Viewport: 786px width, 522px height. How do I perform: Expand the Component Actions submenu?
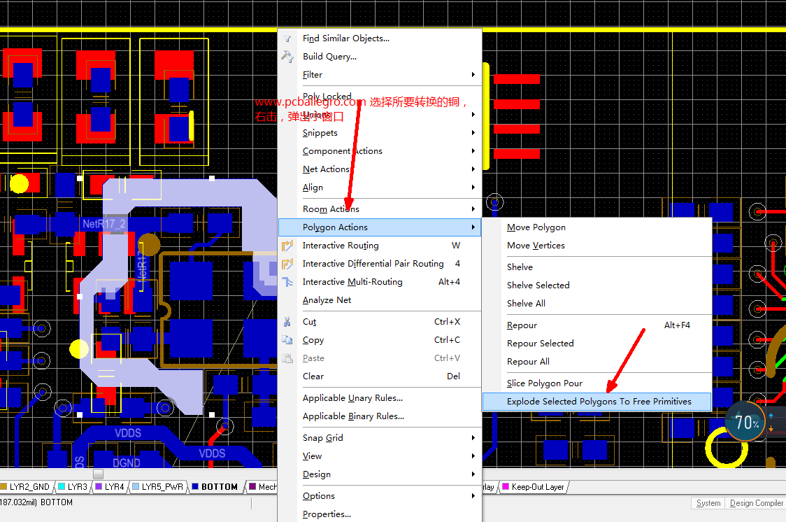[x=380, y=151]
